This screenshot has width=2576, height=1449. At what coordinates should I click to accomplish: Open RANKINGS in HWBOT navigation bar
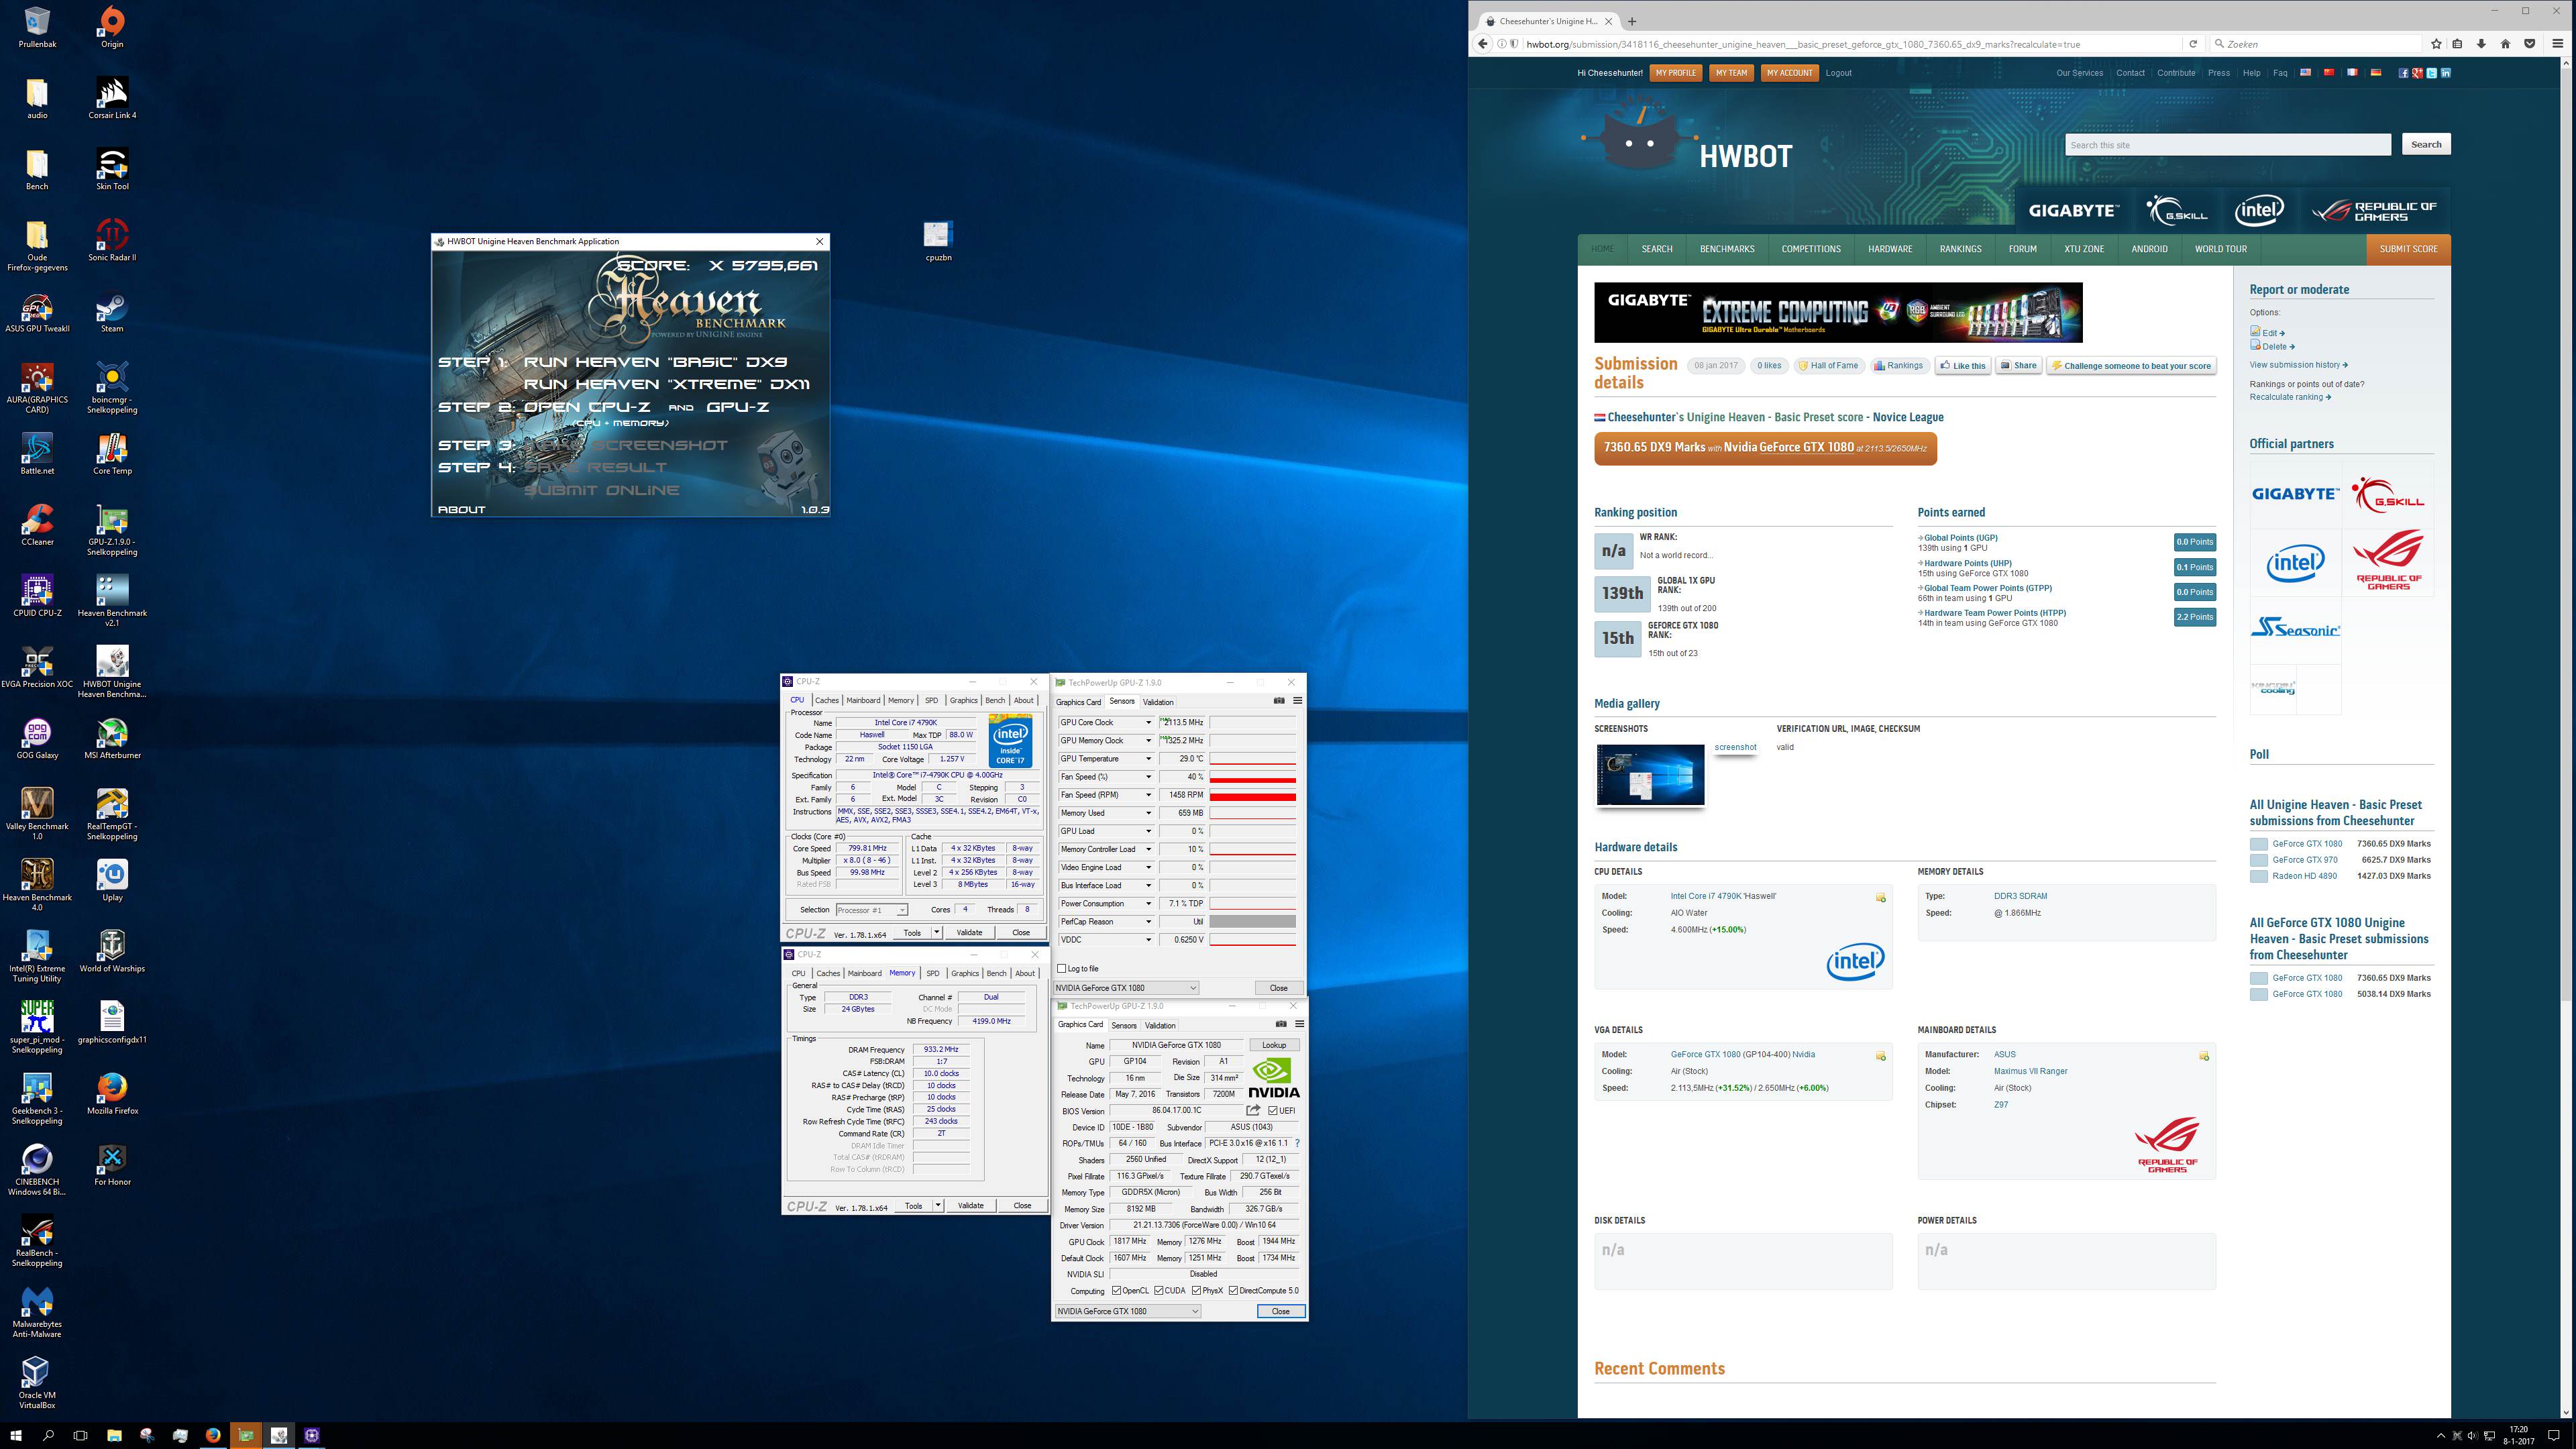1960,249
